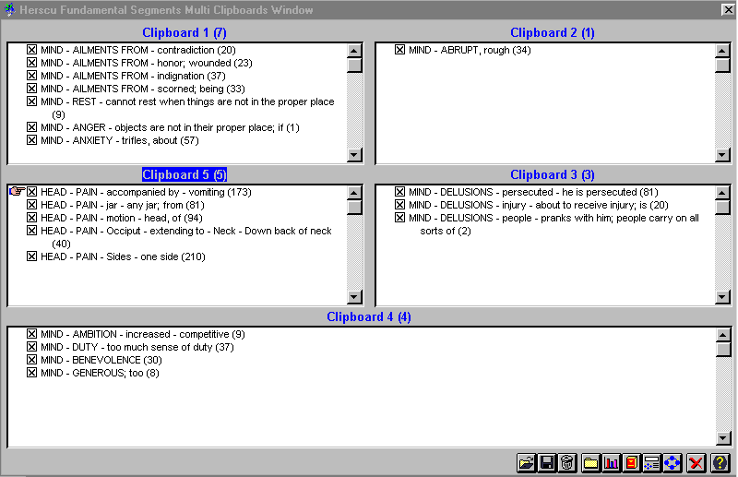738x477 pixels.
Task: Click the options list icon with blue dots
Action: [652, 463]
